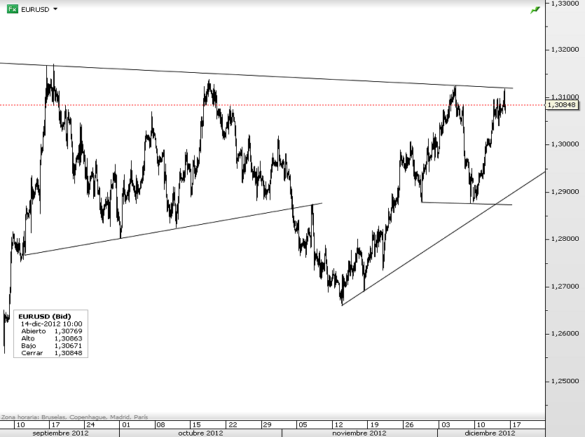
Task: Click date marker 08 in October
Action: 160,424
